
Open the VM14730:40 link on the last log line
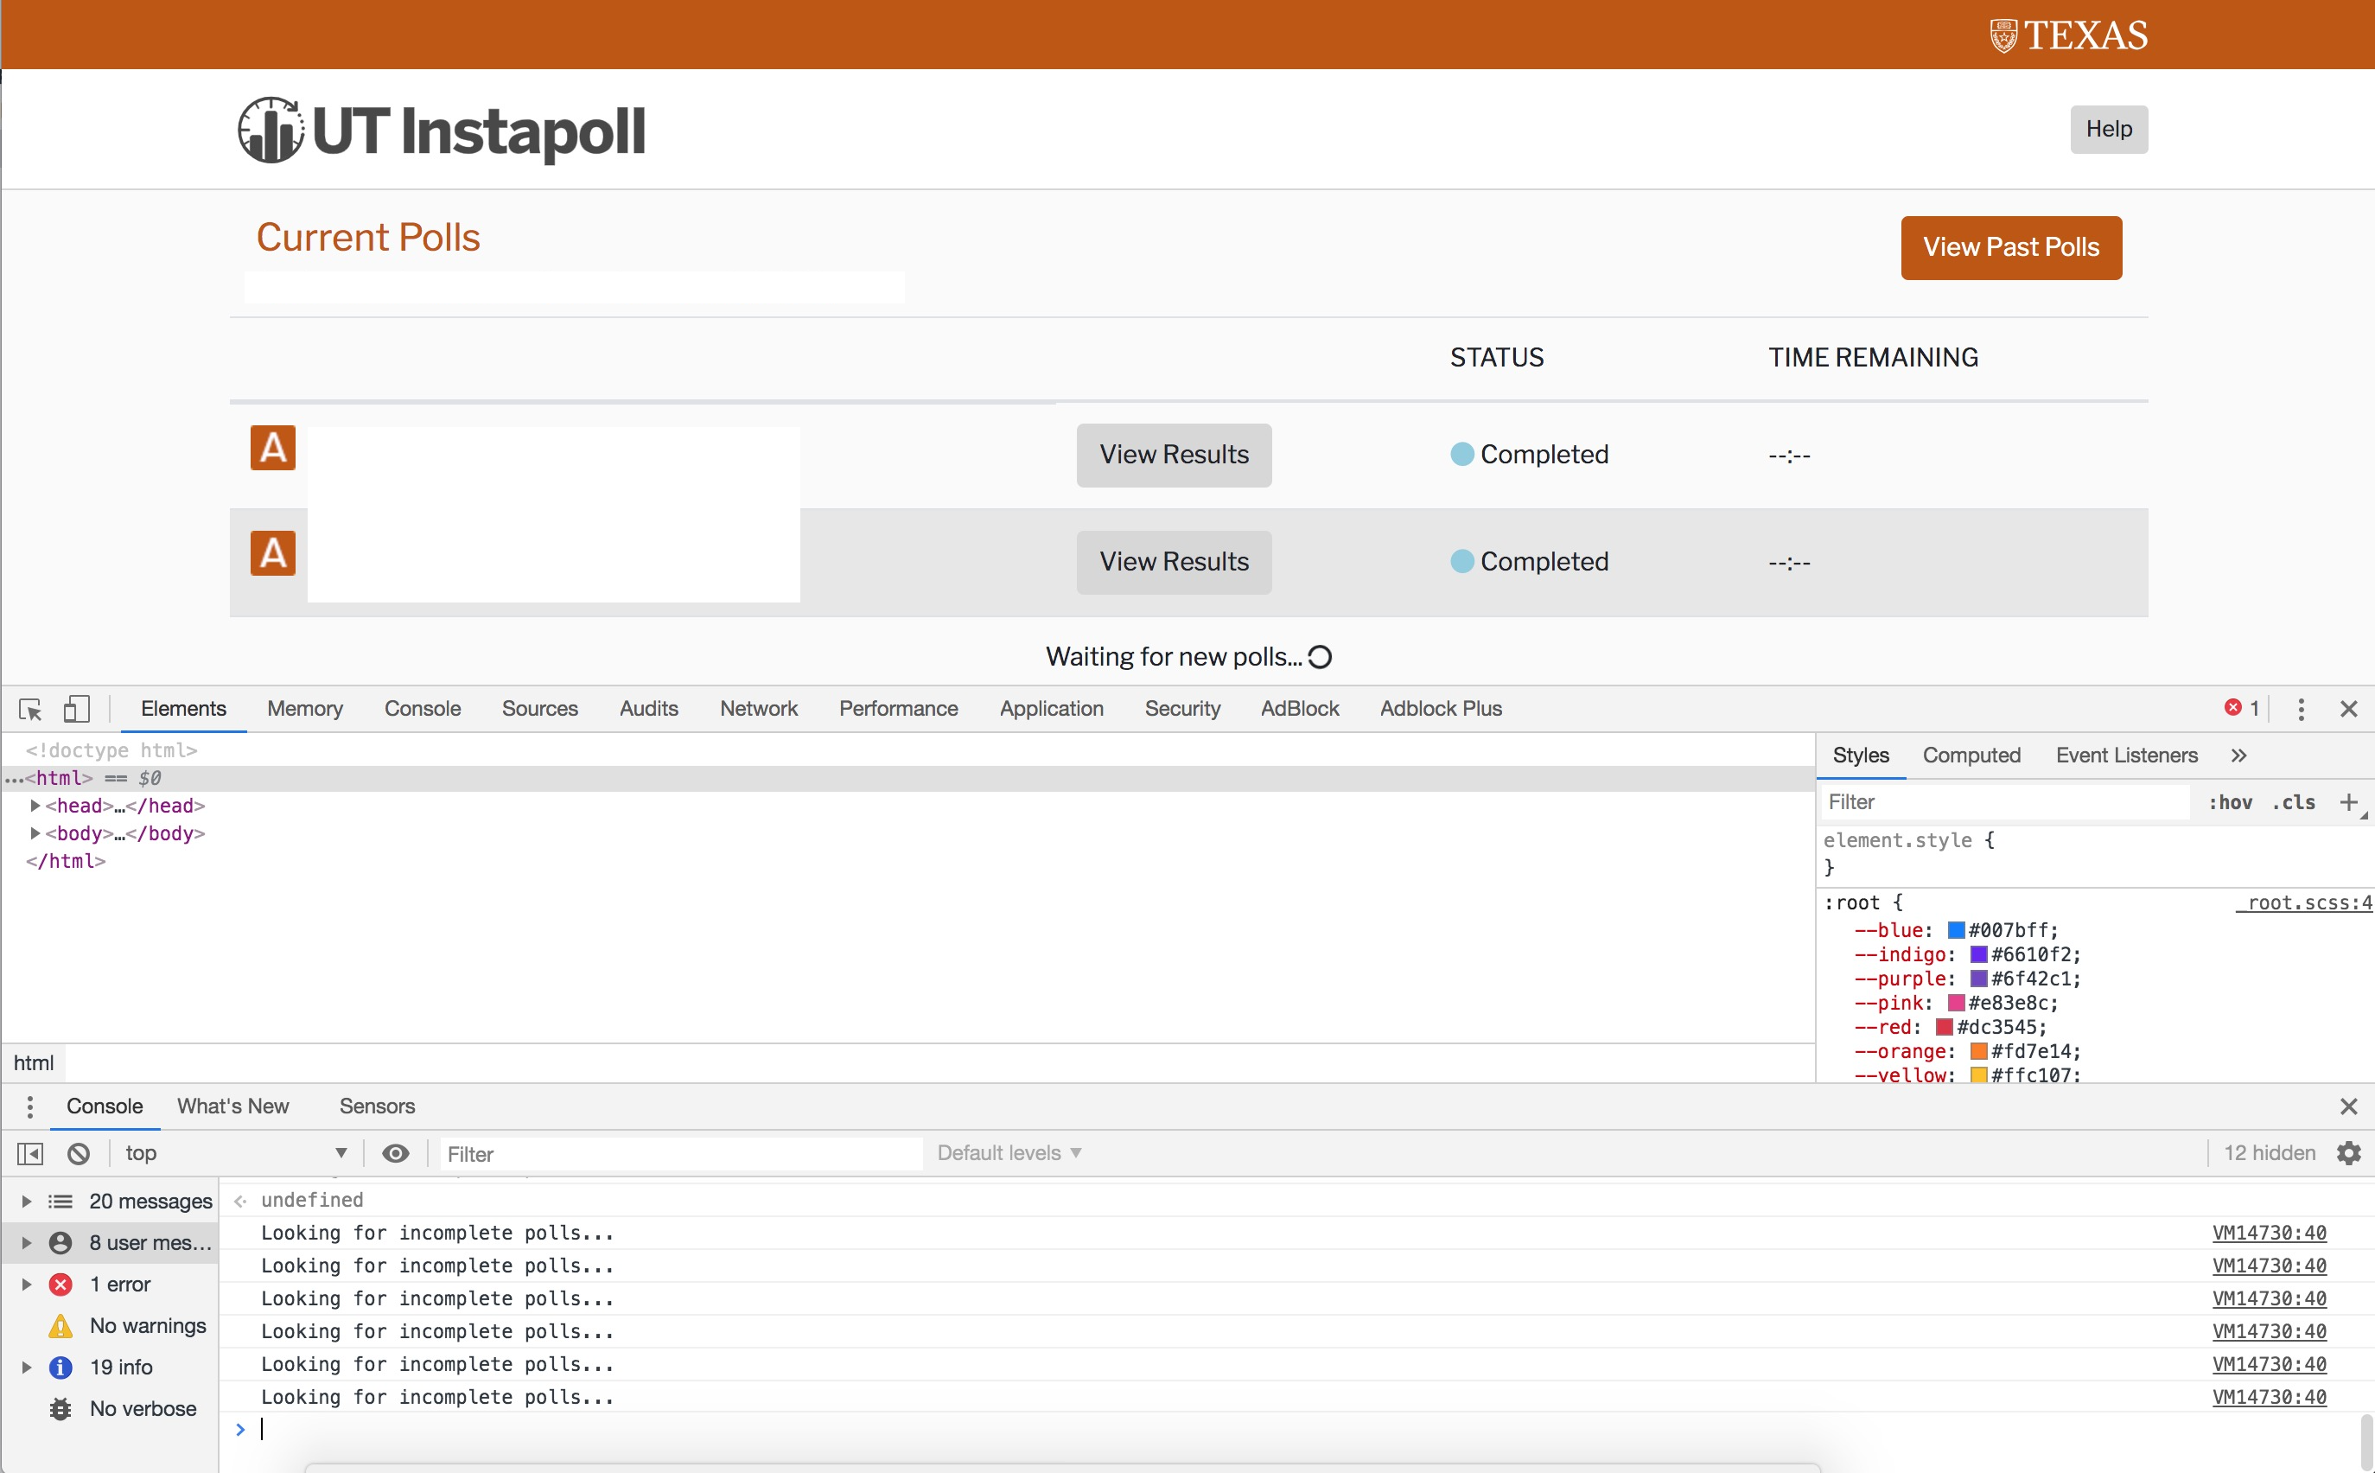[x=2269, y=1397]
